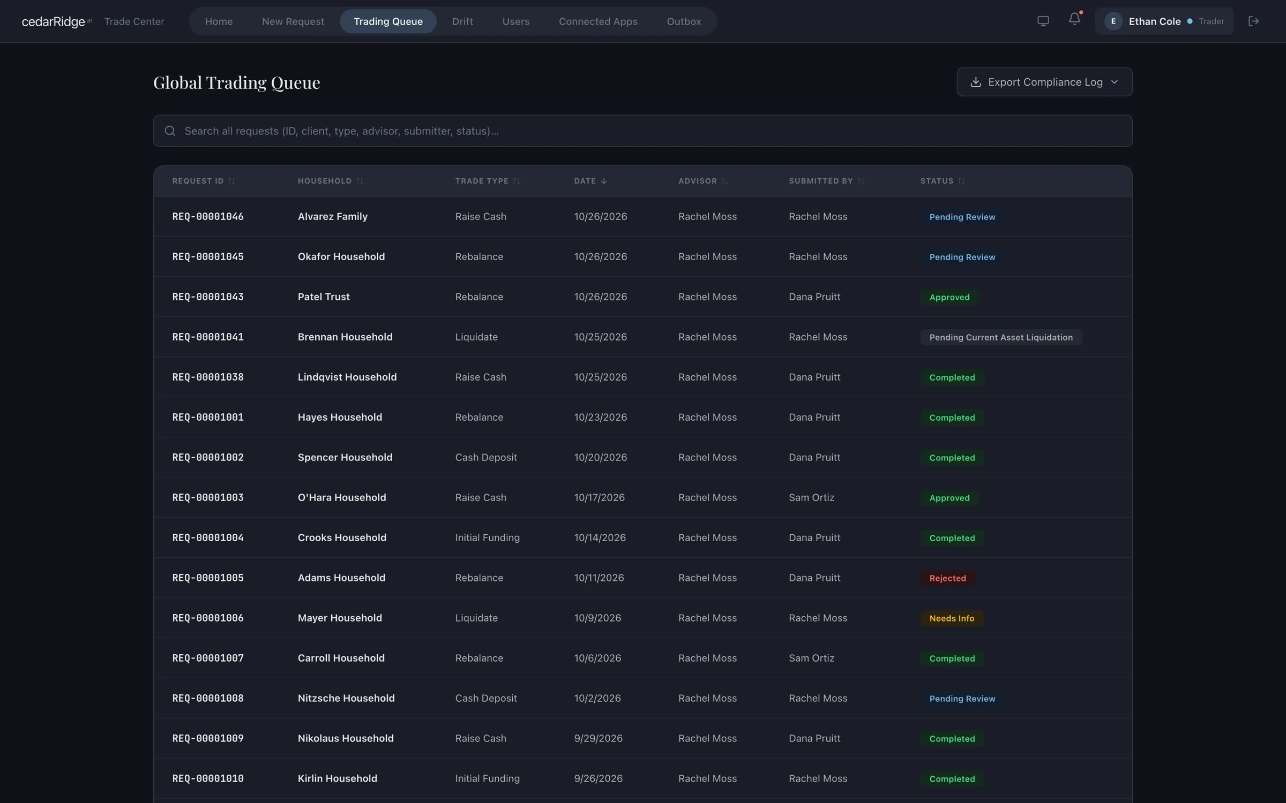The width and height of the screenshot is (1286, 803).
Task: Open request REQ-00001003
Action: [208, 497]
